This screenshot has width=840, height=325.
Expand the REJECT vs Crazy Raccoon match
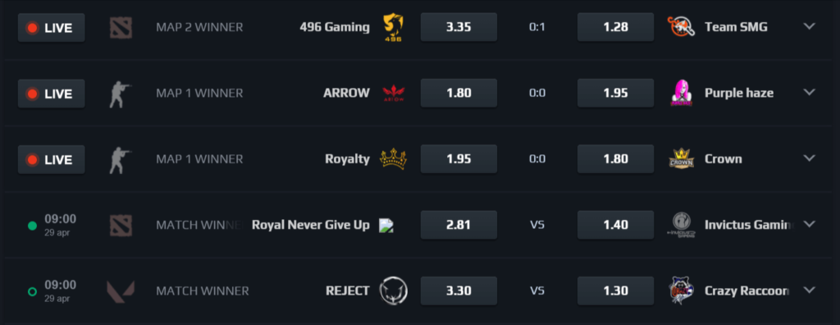click(x=809, y=291)
